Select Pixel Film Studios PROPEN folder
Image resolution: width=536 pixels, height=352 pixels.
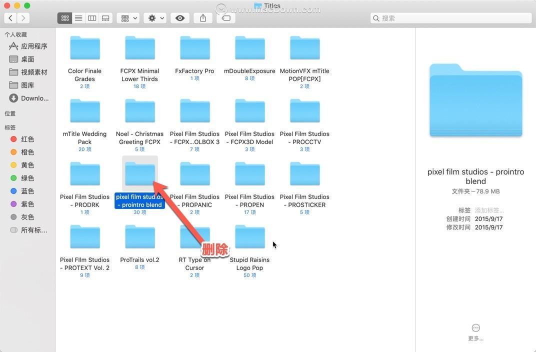250,174
